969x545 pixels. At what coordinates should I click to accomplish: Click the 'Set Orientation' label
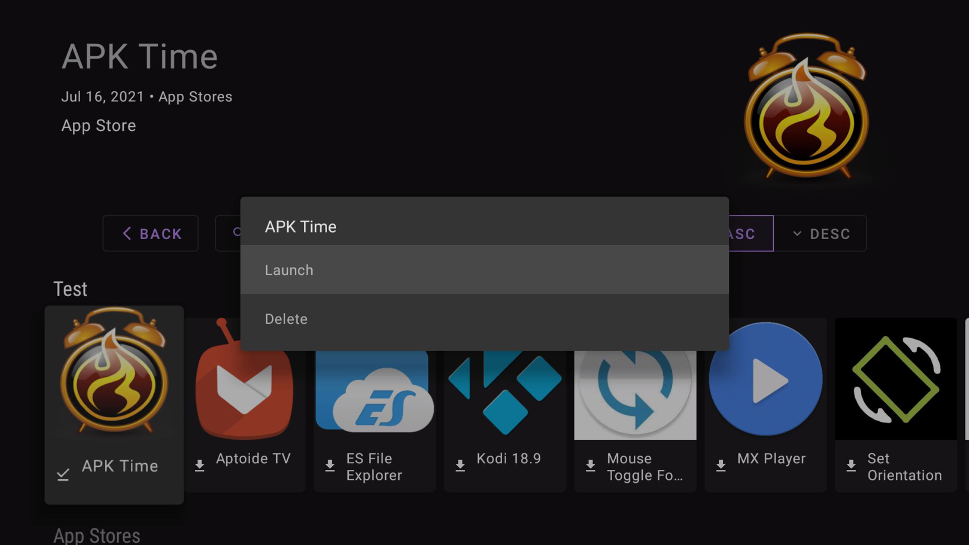click(904, 467)
